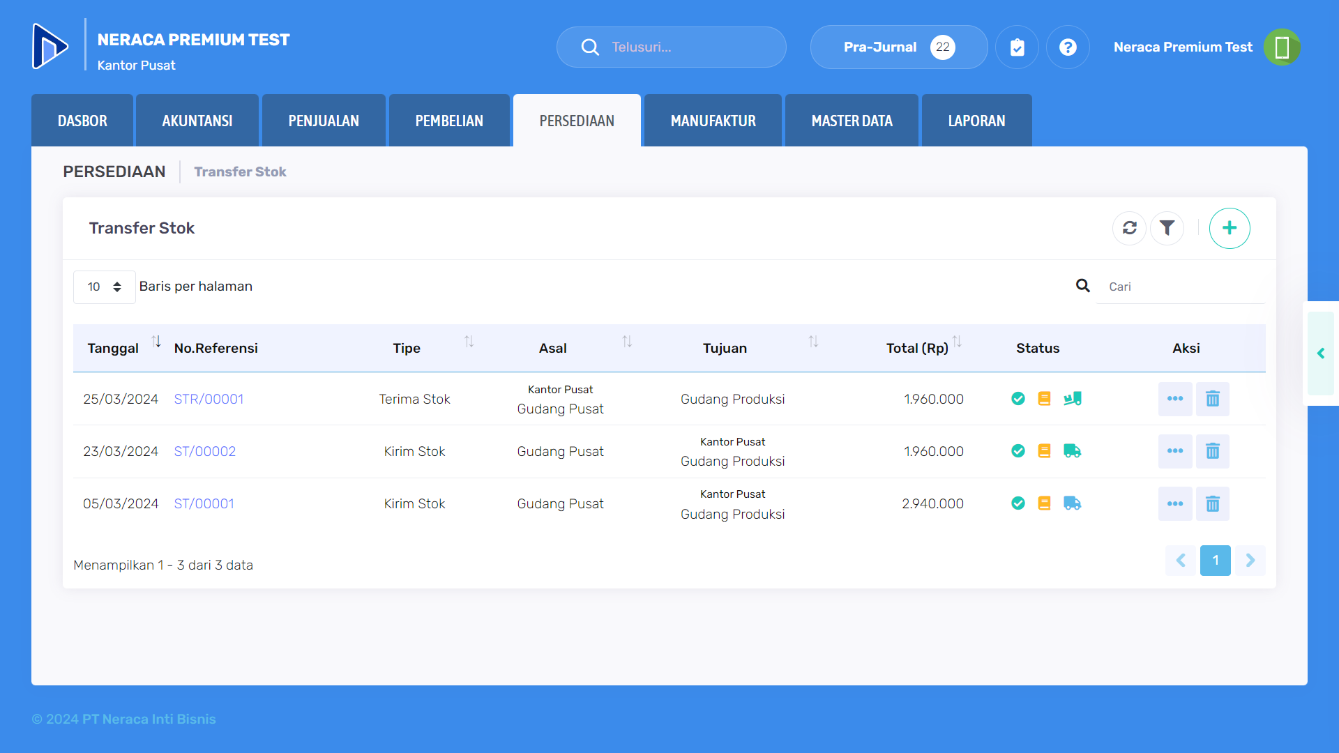Go to next page arrow
Image resolution: width=1339 pixels, height=753 pixels.
1250,561
